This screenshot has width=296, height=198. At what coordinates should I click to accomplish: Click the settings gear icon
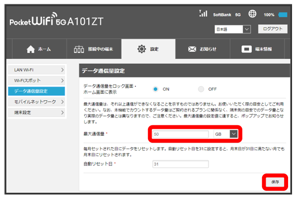pos(142,49)
